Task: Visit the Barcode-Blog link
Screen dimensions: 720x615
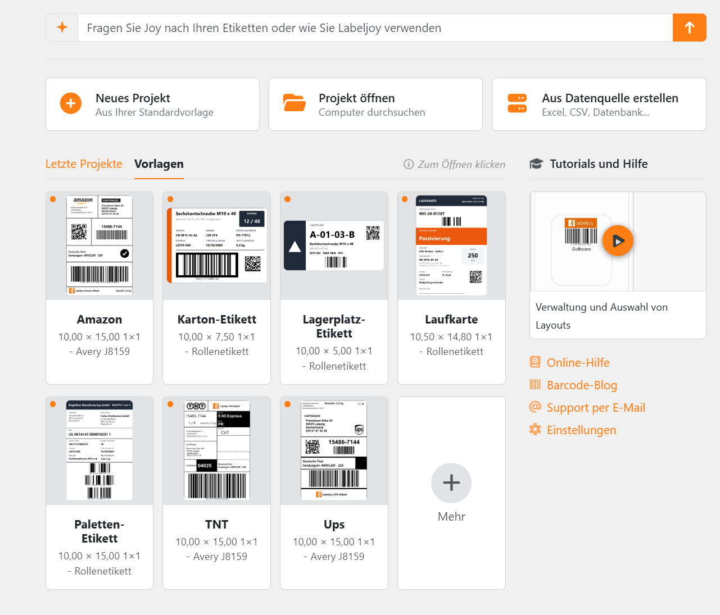Action: click(582, 385)
